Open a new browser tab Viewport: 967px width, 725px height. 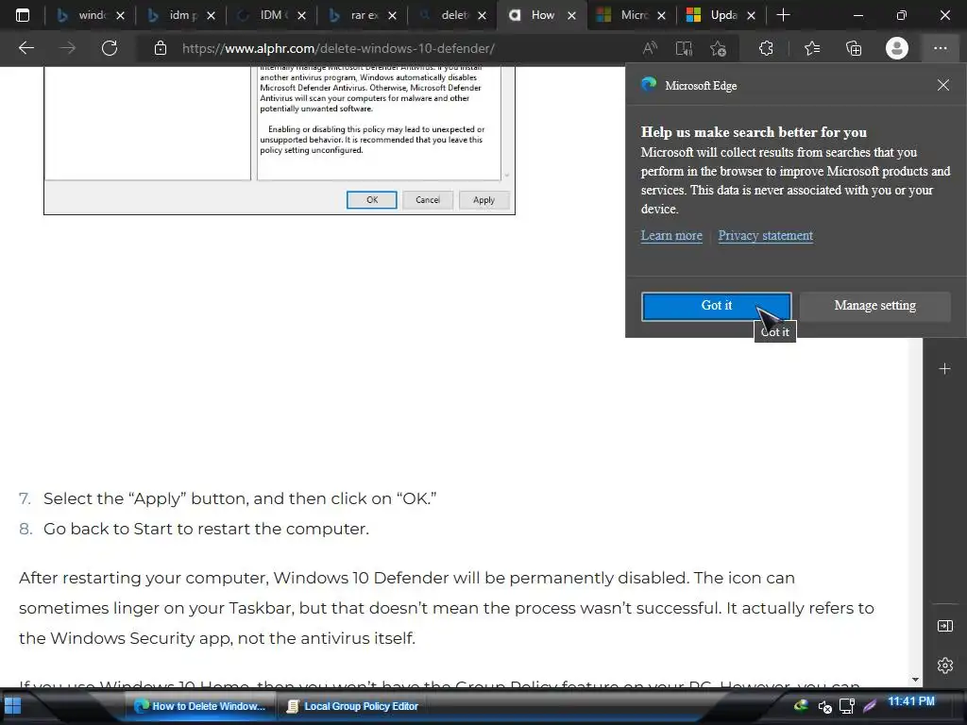click(783, 15)
